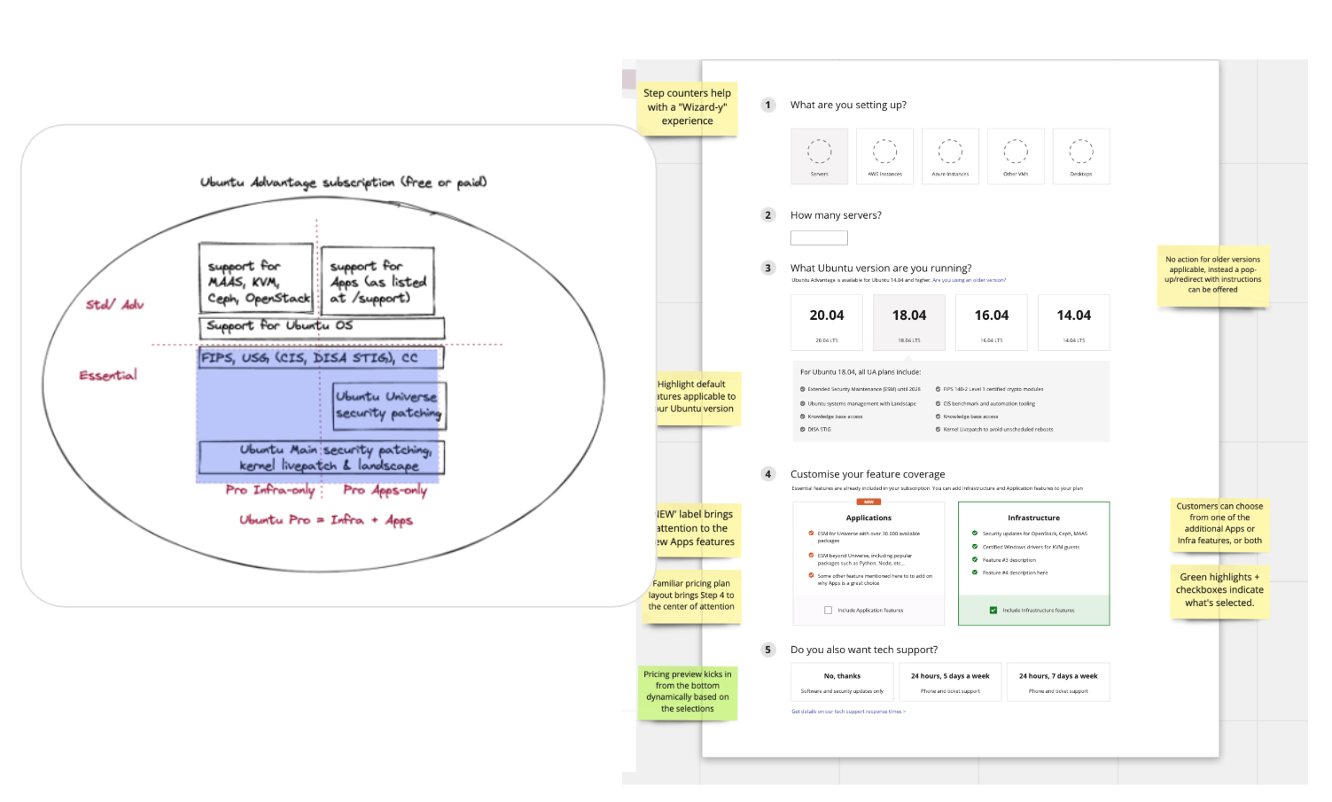Screen dimensions: 1332x802
Task: Select the Desktops dashed circle icon
Action: click(1081, 151)
